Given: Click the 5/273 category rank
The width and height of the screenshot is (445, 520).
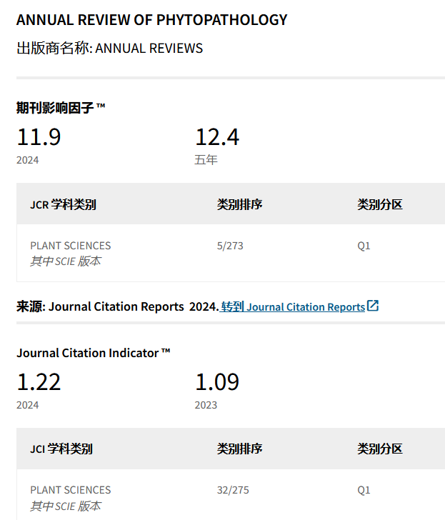Looking at the screenshot, I should 230,246.
